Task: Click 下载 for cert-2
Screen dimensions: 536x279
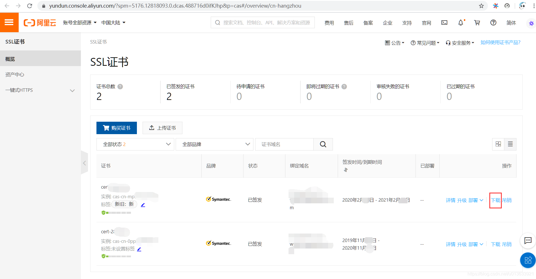Action: point(496,244)
